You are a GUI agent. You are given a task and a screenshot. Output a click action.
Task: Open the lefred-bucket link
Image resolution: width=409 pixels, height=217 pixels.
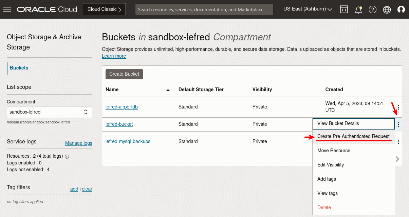(119, 124)
